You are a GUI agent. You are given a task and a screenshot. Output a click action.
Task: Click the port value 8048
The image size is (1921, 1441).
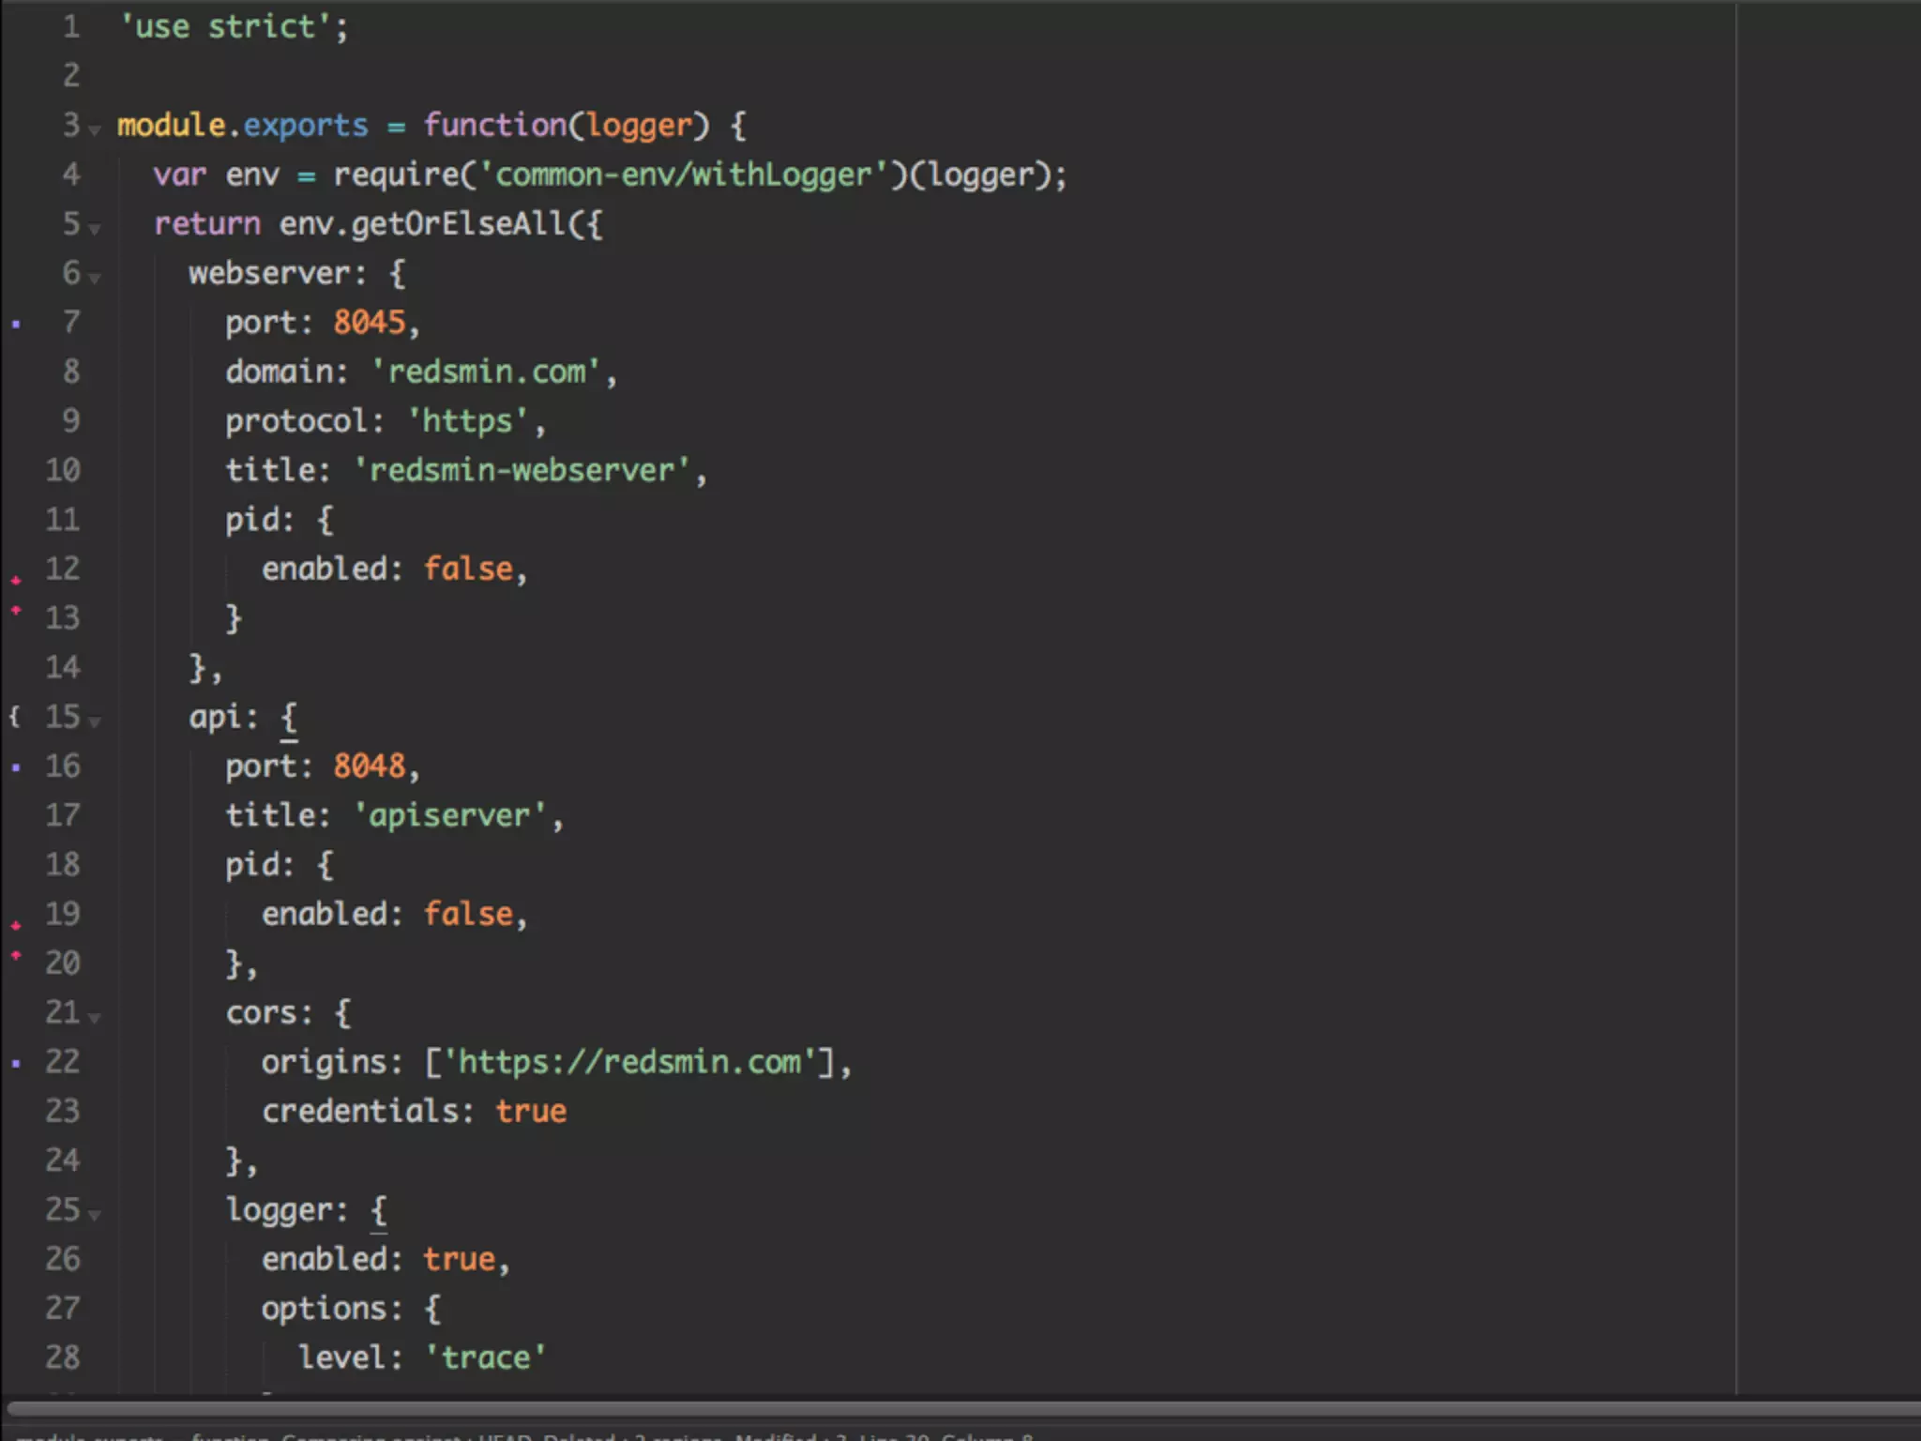[371, 766]
